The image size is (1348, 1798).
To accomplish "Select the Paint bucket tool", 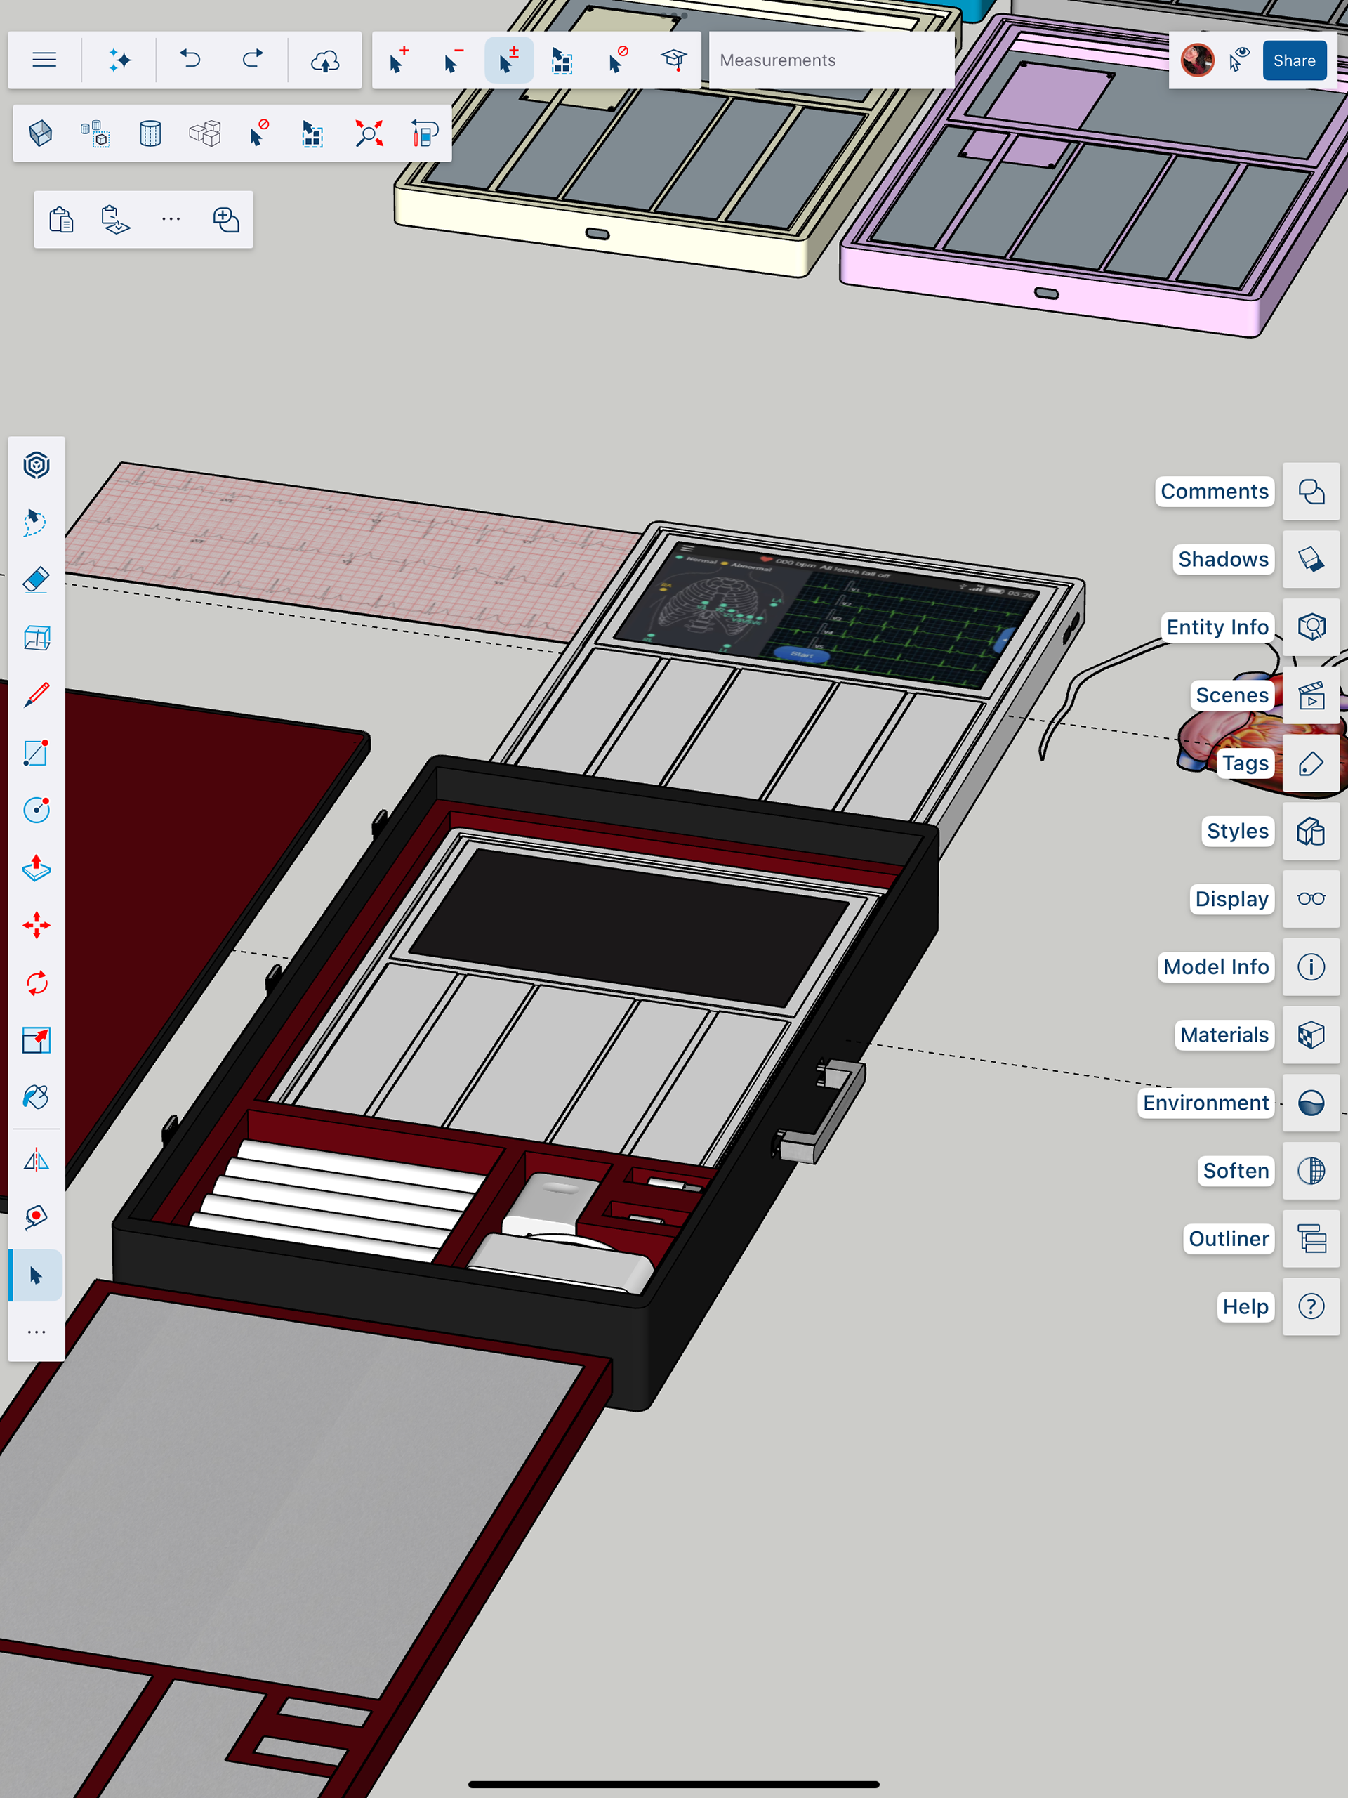I will [x=36, y=1097].
